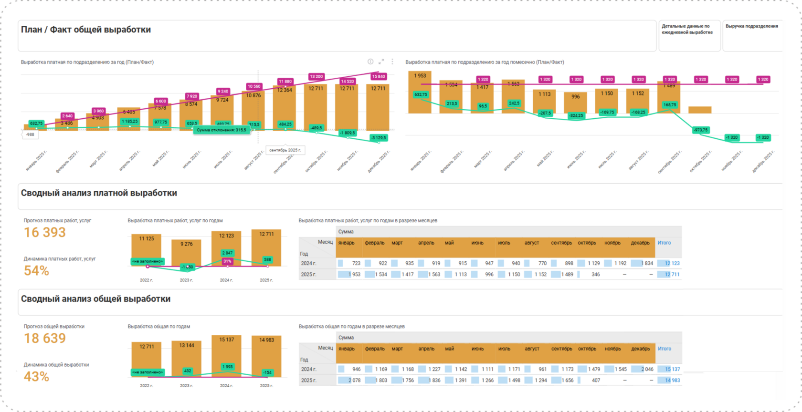
Task: Open the three-dot menu of the yearly Plan/Fact chart
Action: click(x=392, y=62)
